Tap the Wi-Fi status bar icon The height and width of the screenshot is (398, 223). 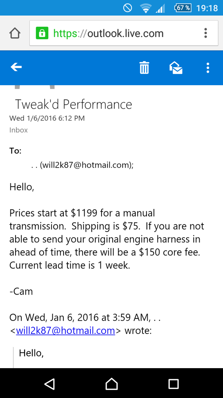click(x=146, y=8)
